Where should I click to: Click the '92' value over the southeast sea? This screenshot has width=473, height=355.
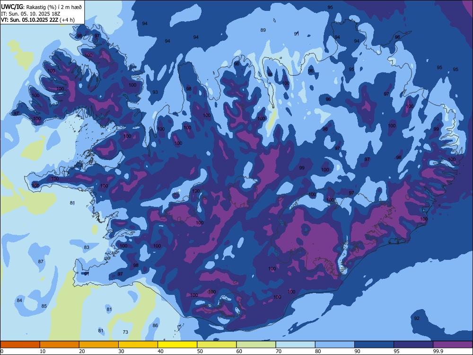(x=417, y=318)
